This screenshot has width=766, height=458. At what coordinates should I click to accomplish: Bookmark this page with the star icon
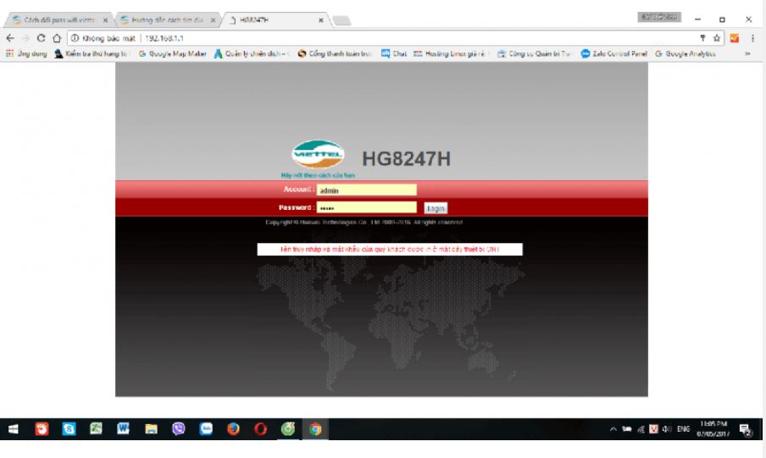(x=718, y=38)
